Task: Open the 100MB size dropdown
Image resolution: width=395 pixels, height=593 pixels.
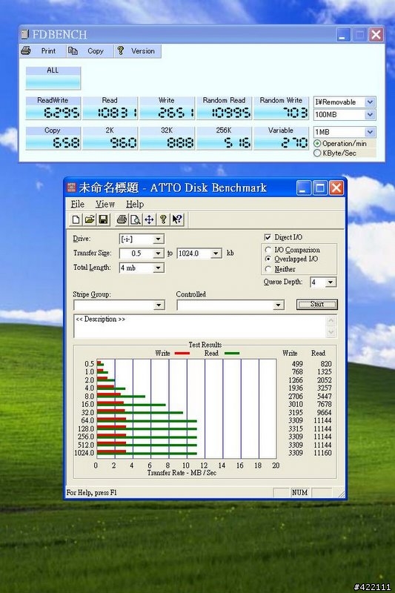Action: [x=370, y=115]
